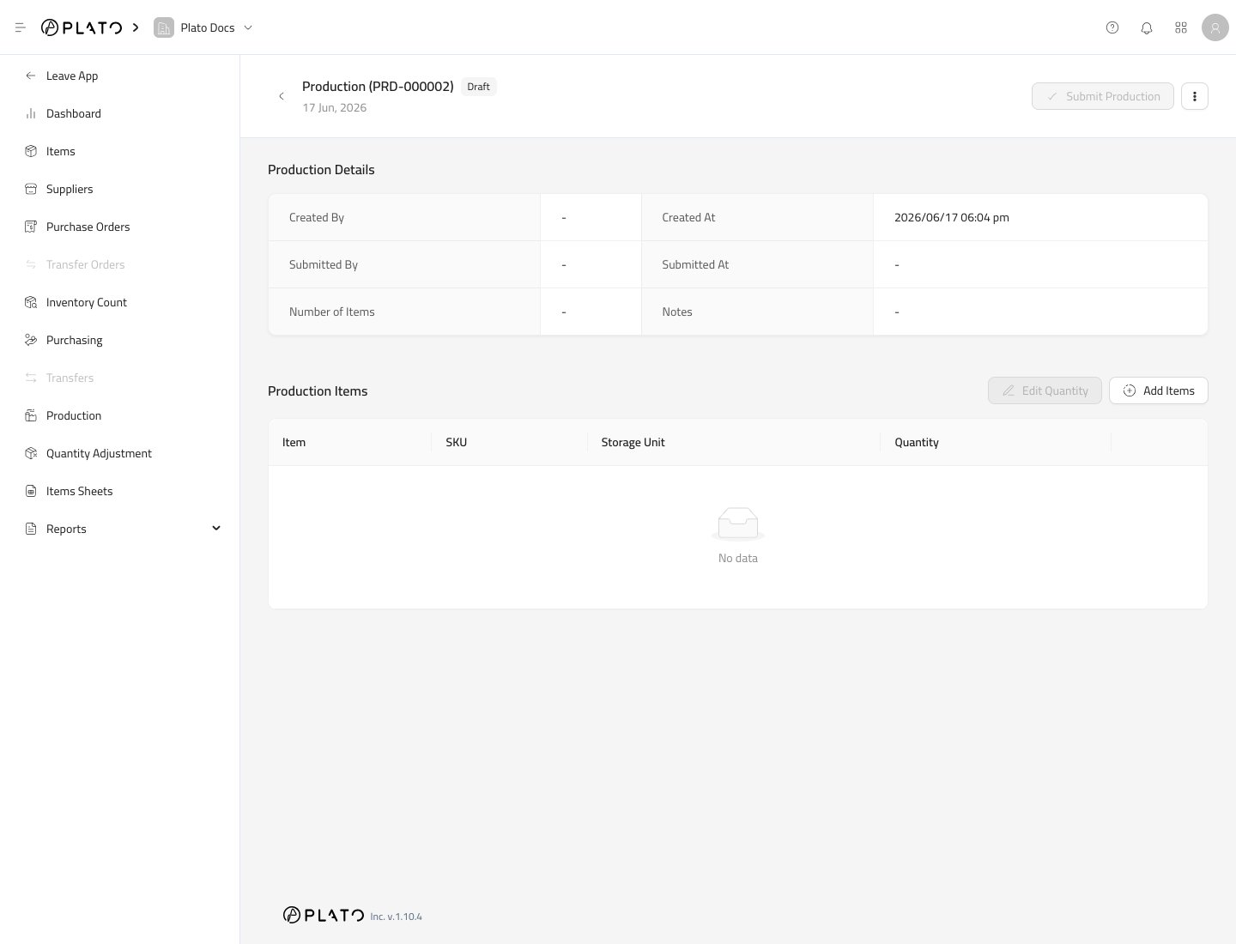Click the Storage Unit column header
Viewport: 1236px width, 944px height.
[633, 442]
